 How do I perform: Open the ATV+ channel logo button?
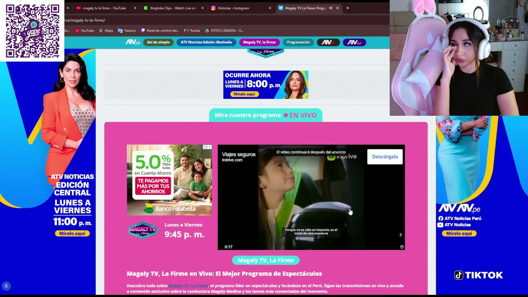pos(328,42)
